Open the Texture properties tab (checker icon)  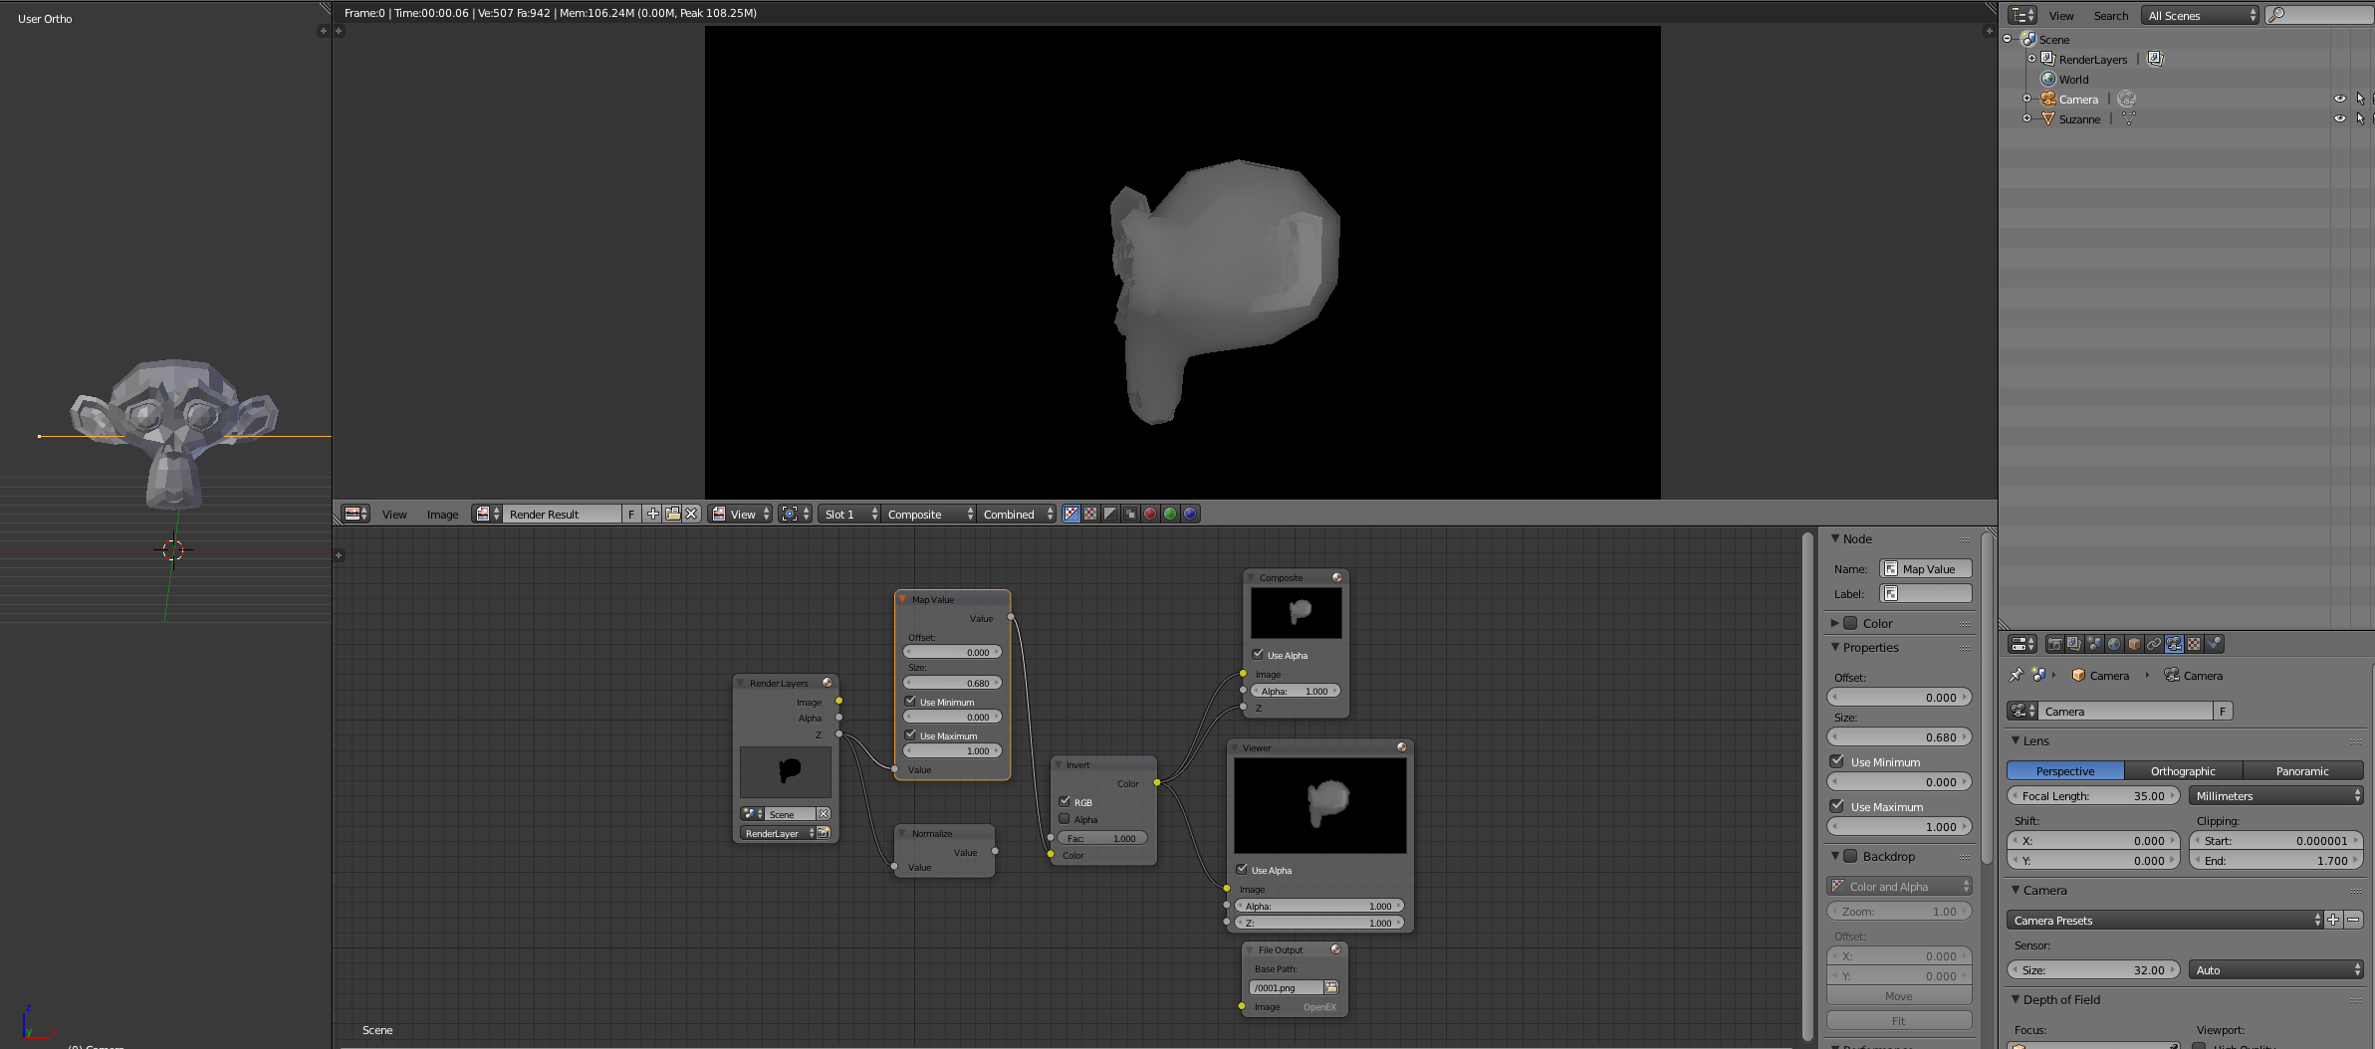[2194, 644]
